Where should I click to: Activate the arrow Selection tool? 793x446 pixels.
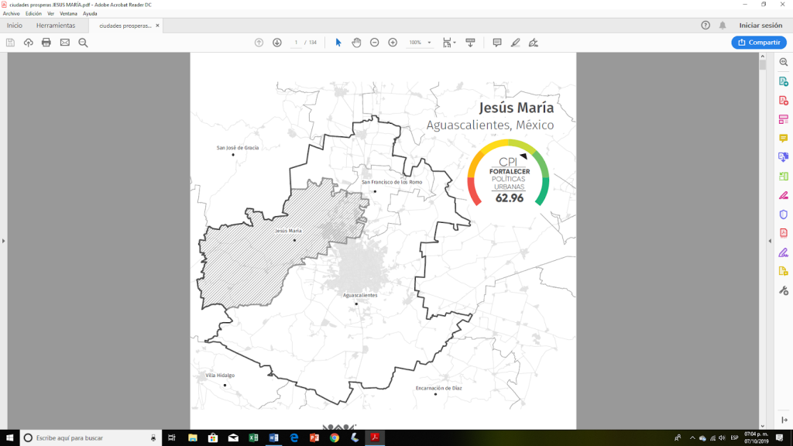tap(338, 43)
